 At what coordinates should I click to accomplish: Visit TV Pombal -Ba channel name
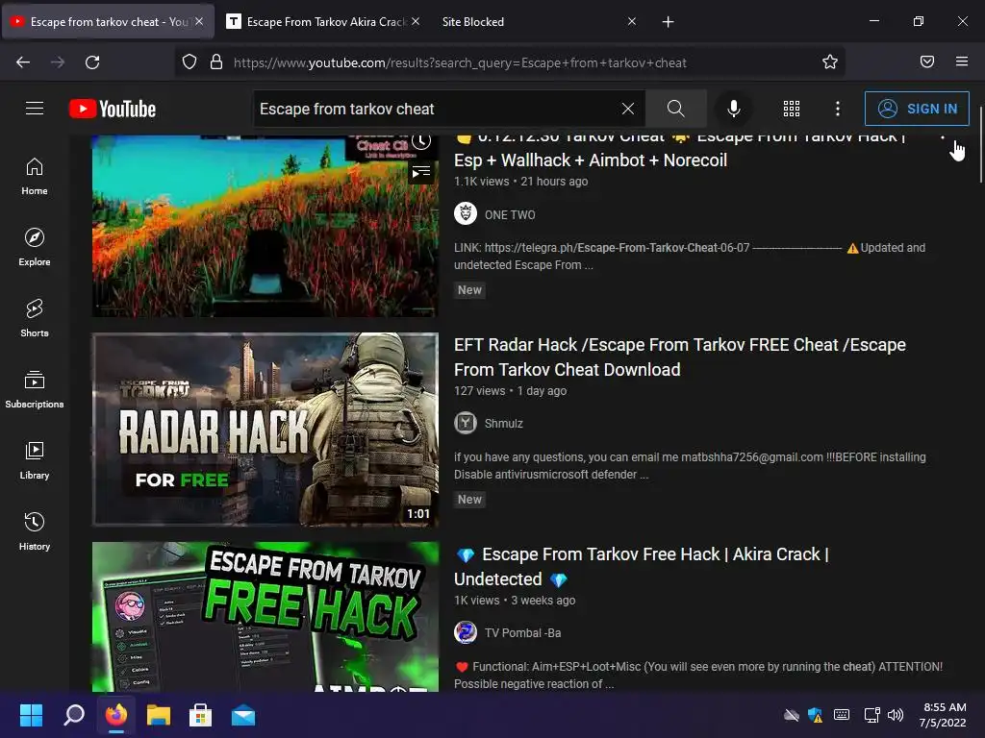(x=522, y=633)
